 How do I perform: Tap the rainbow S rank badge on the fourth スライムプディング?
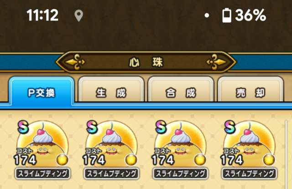click(230, 127)
